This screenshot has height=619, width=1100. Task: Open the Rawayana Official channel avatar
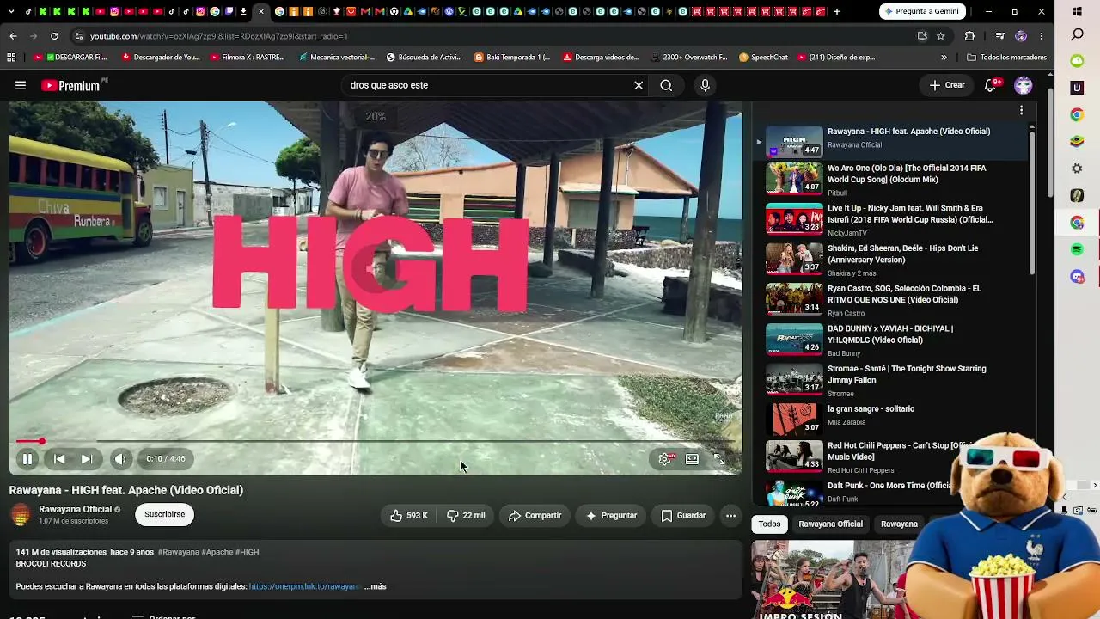pyautogui.click(x=21, y=514)
